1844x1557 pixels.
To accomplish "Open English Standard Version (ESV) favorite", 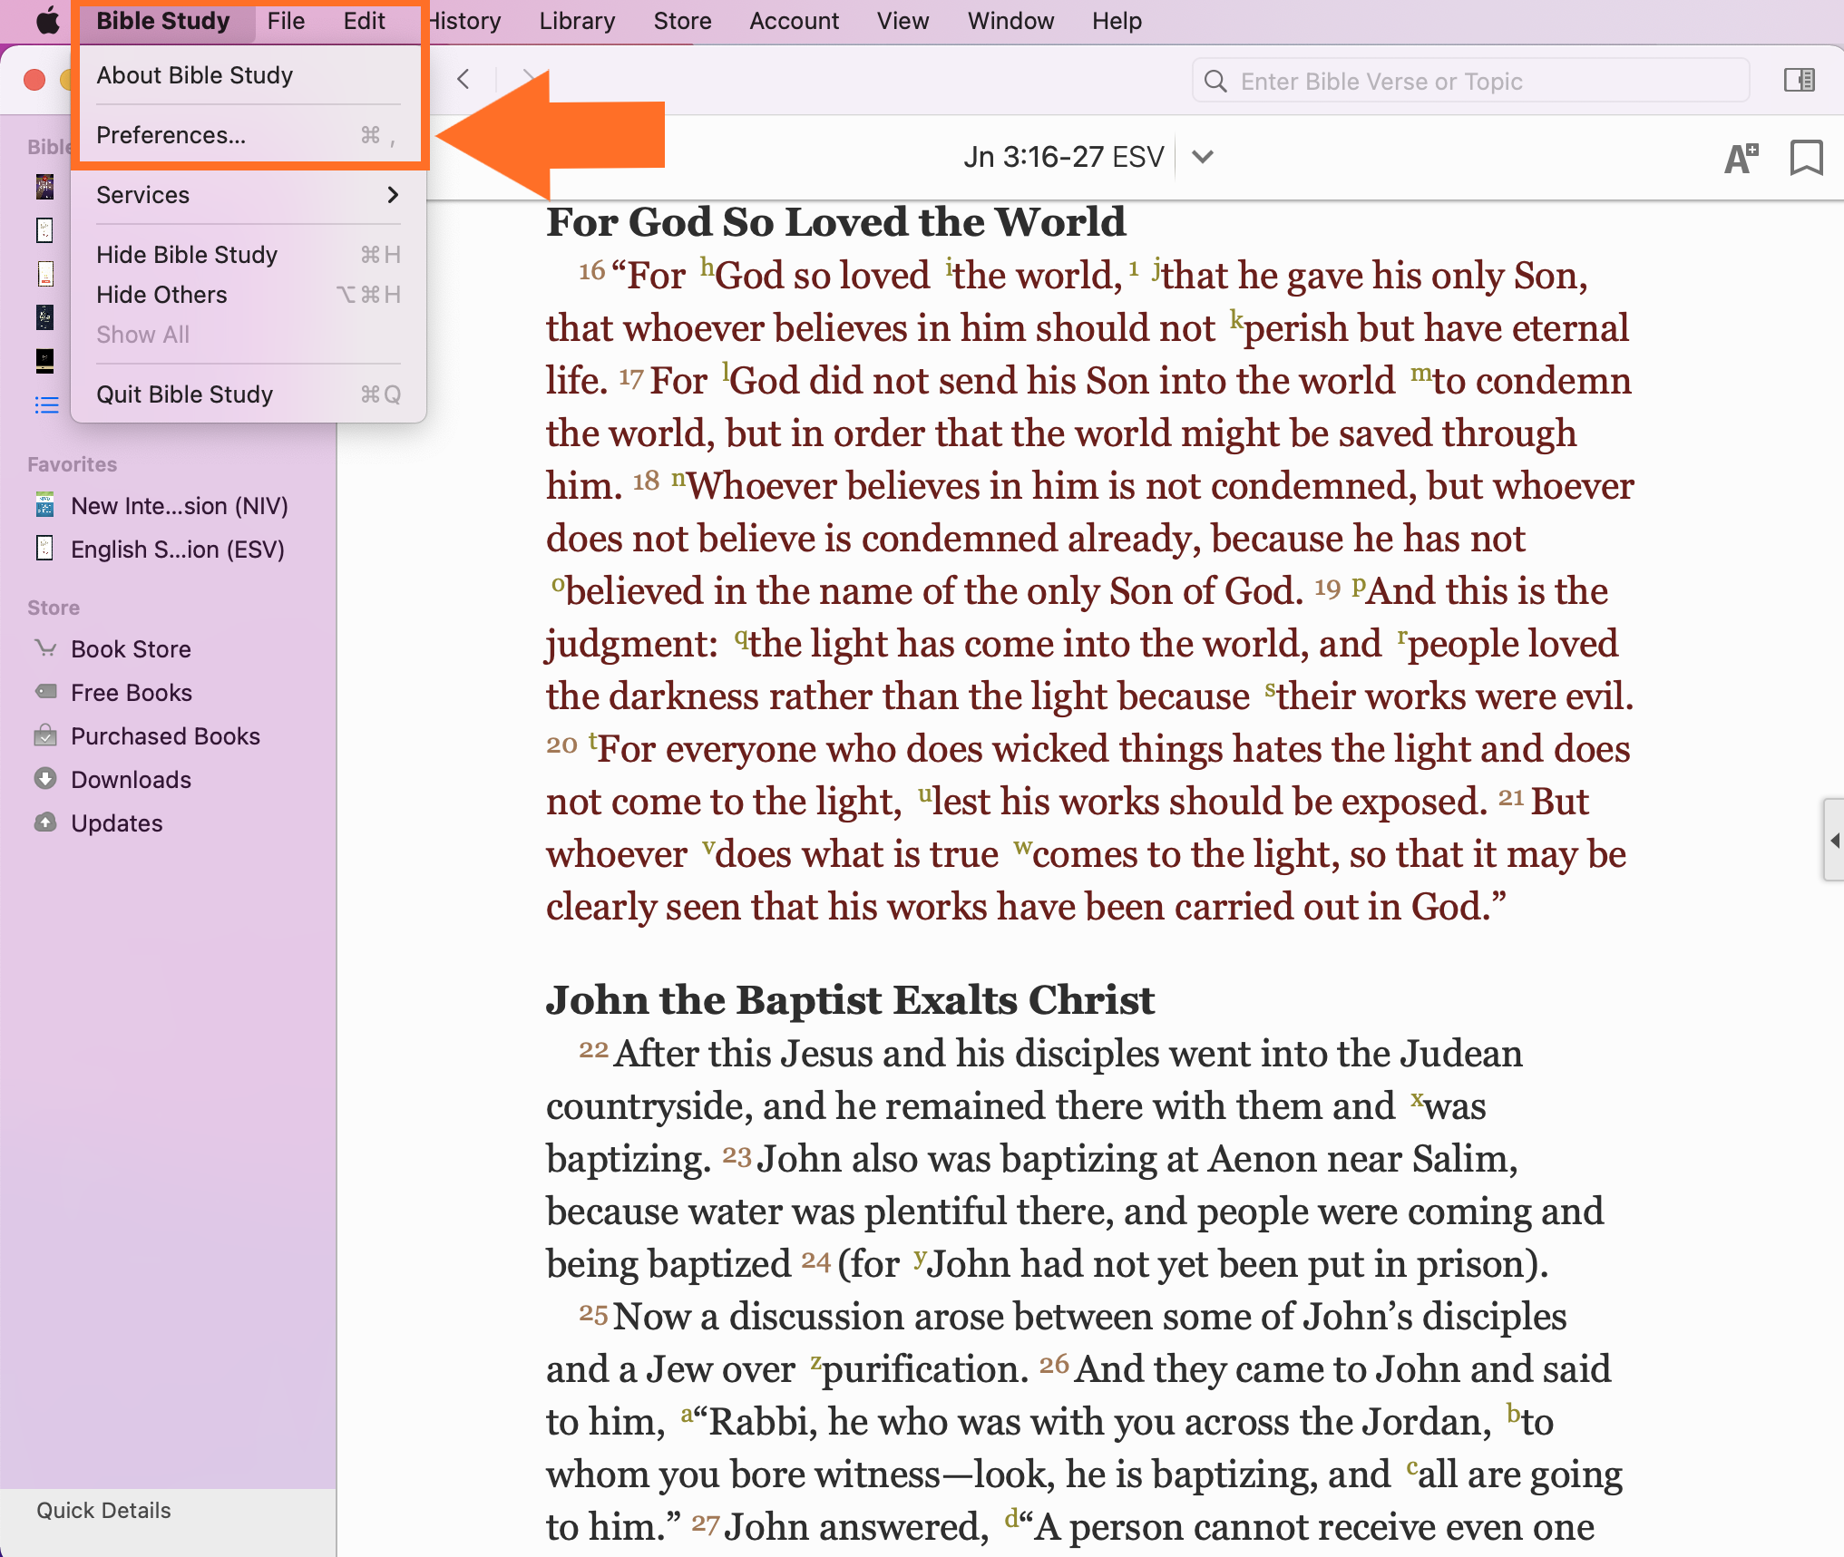I will (x=177, y=550).
